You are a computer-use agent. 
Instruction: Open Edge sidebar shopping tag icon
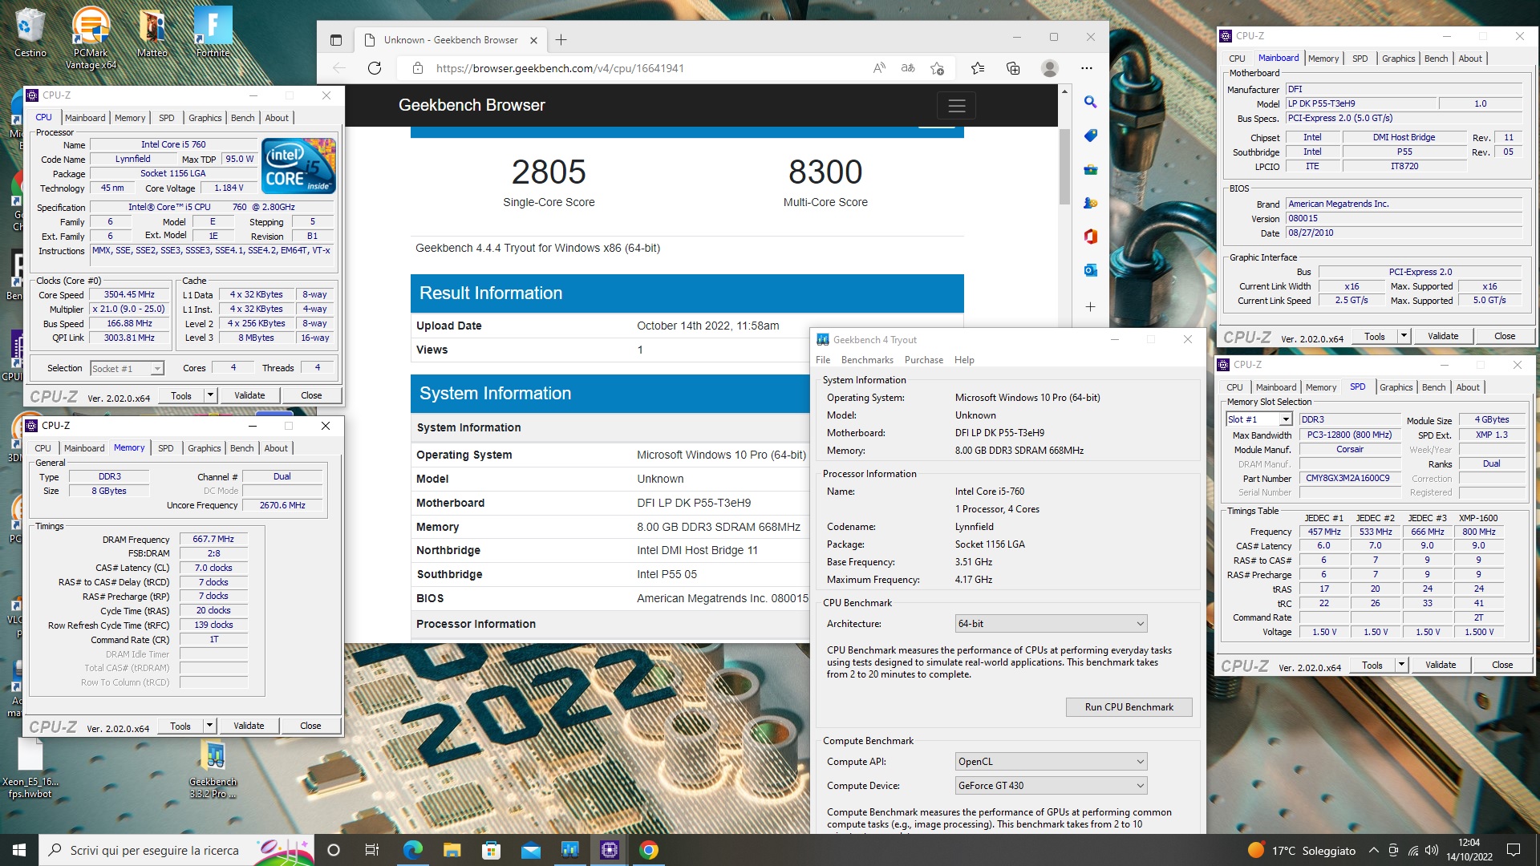click(1090, 136)
